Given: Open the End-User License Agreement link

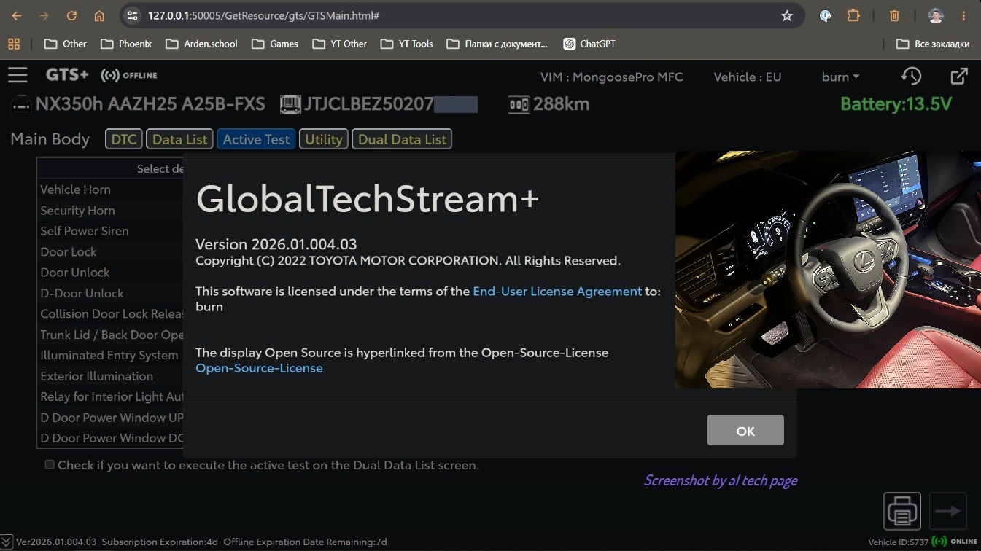Looking at the screenshot, I should click(557, 291).
